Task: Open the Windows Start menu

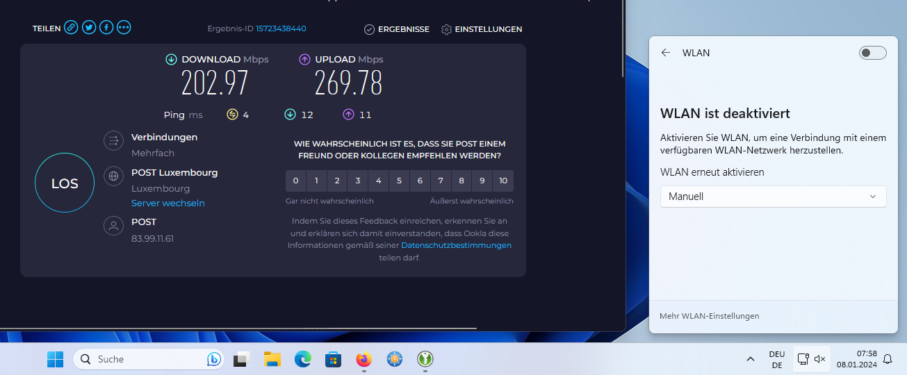Action: pyautogui.click(x=55, y=359)
